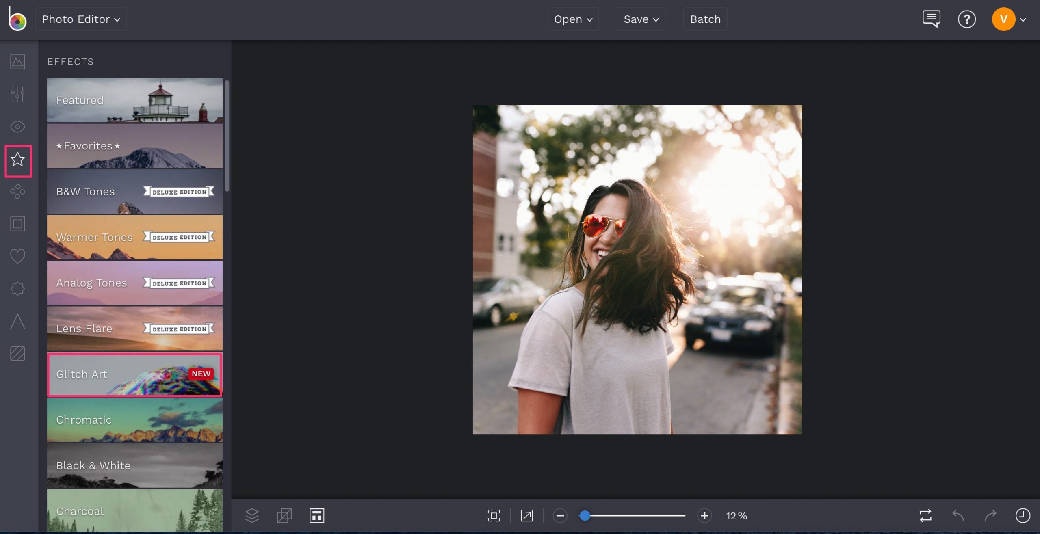Select the Glitch Art effects category
1040x534 pixels.
pyautogui.click(x=134, y=374)
